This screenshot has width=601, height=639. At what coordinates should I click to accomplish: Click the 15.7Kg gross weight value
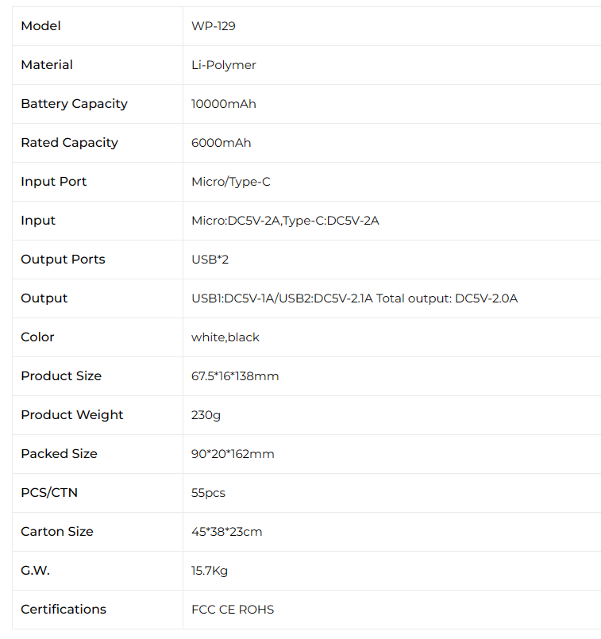click(210, 571)
